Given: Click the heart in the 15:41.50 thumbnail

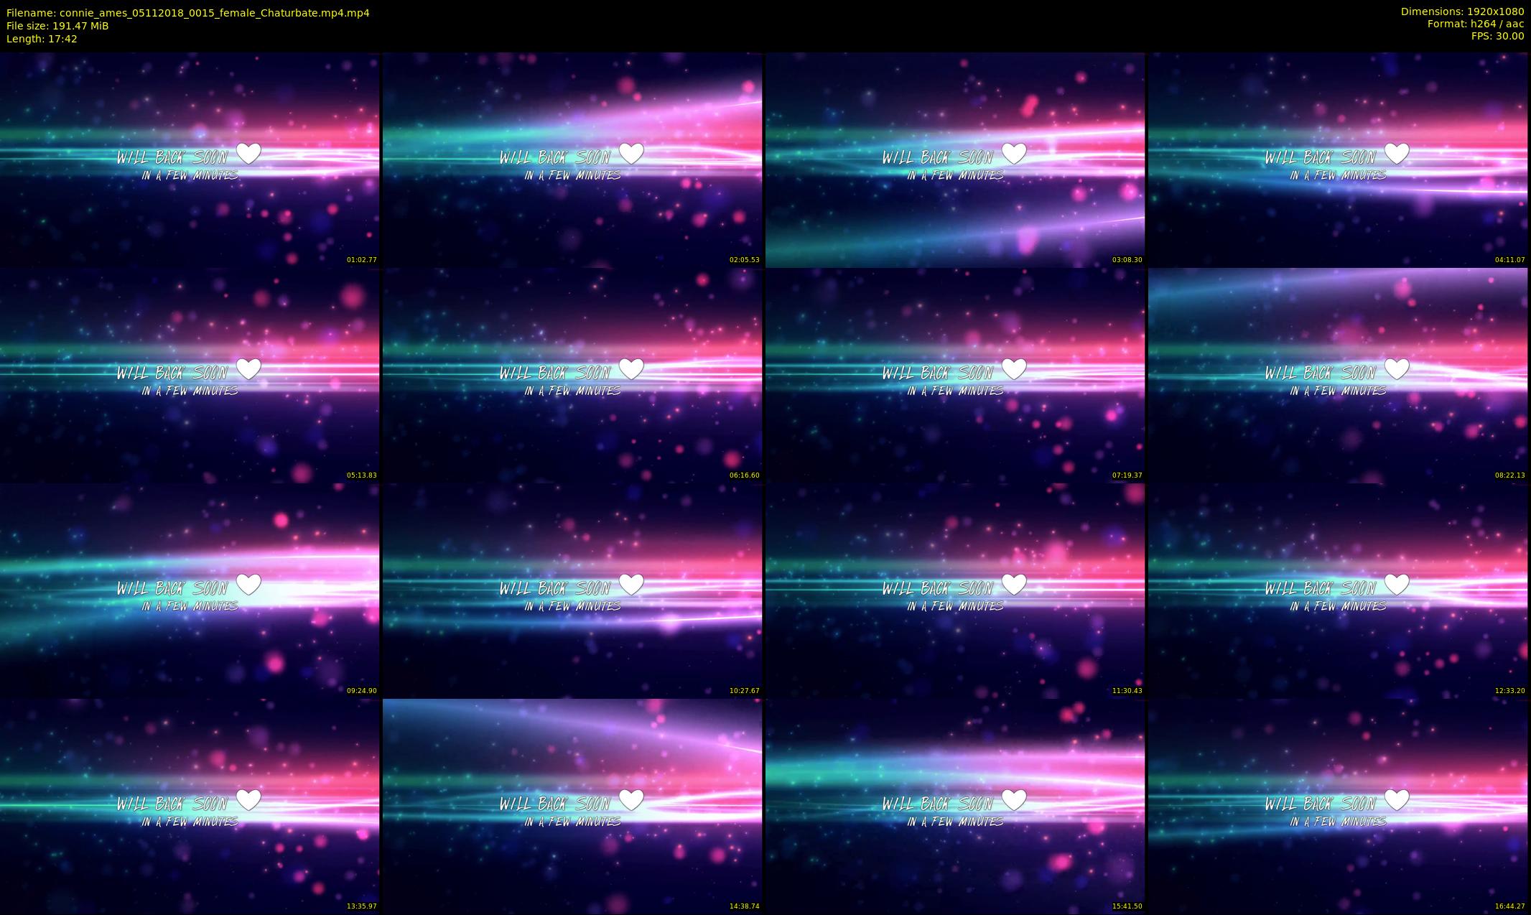Looking at the screenshot, I should [1014, 799].
